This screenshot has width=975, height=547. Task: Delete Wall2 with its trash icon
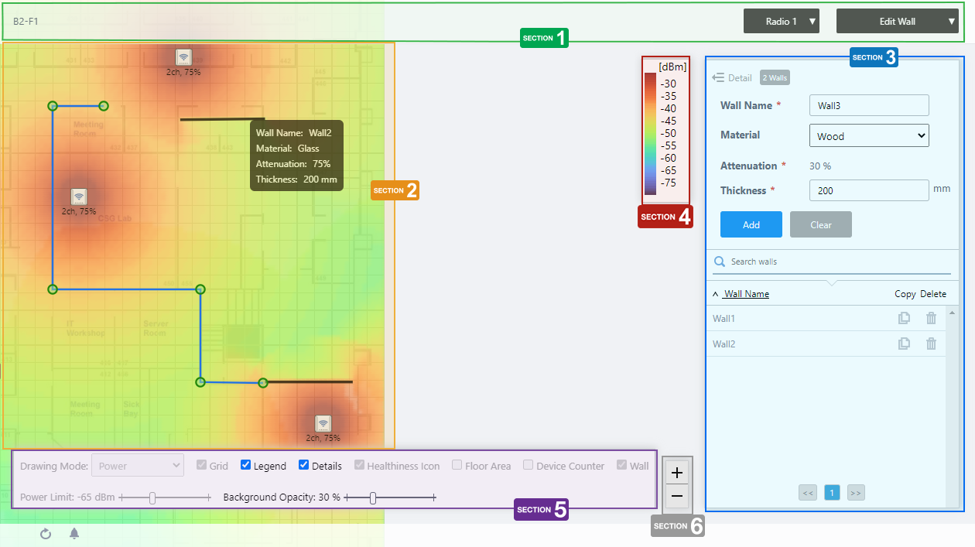931,344
